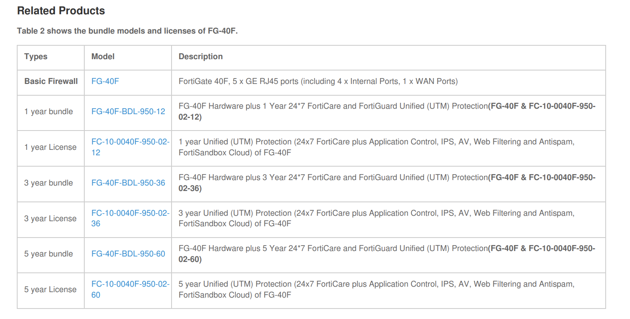Click the 3 year License cell
The height and width of the screenshot is (319, 630).
point(50,219)
